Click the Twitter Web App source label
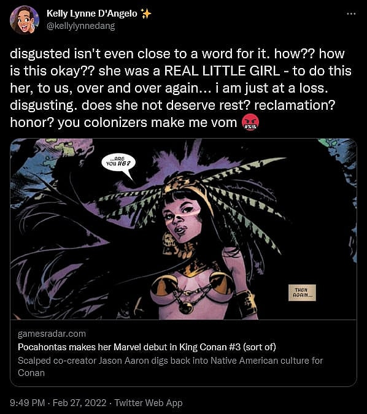Image resolution: width=367 pixels, height=414 pixels. pyautogui.click(x=149, y=403)
